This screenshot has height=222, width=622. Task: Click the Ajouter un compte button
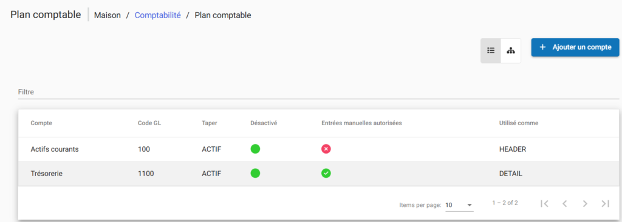click(575, 47)
